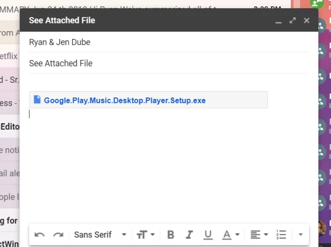
Task: Expand compose window to full screen
Action: tap(293, 20)
